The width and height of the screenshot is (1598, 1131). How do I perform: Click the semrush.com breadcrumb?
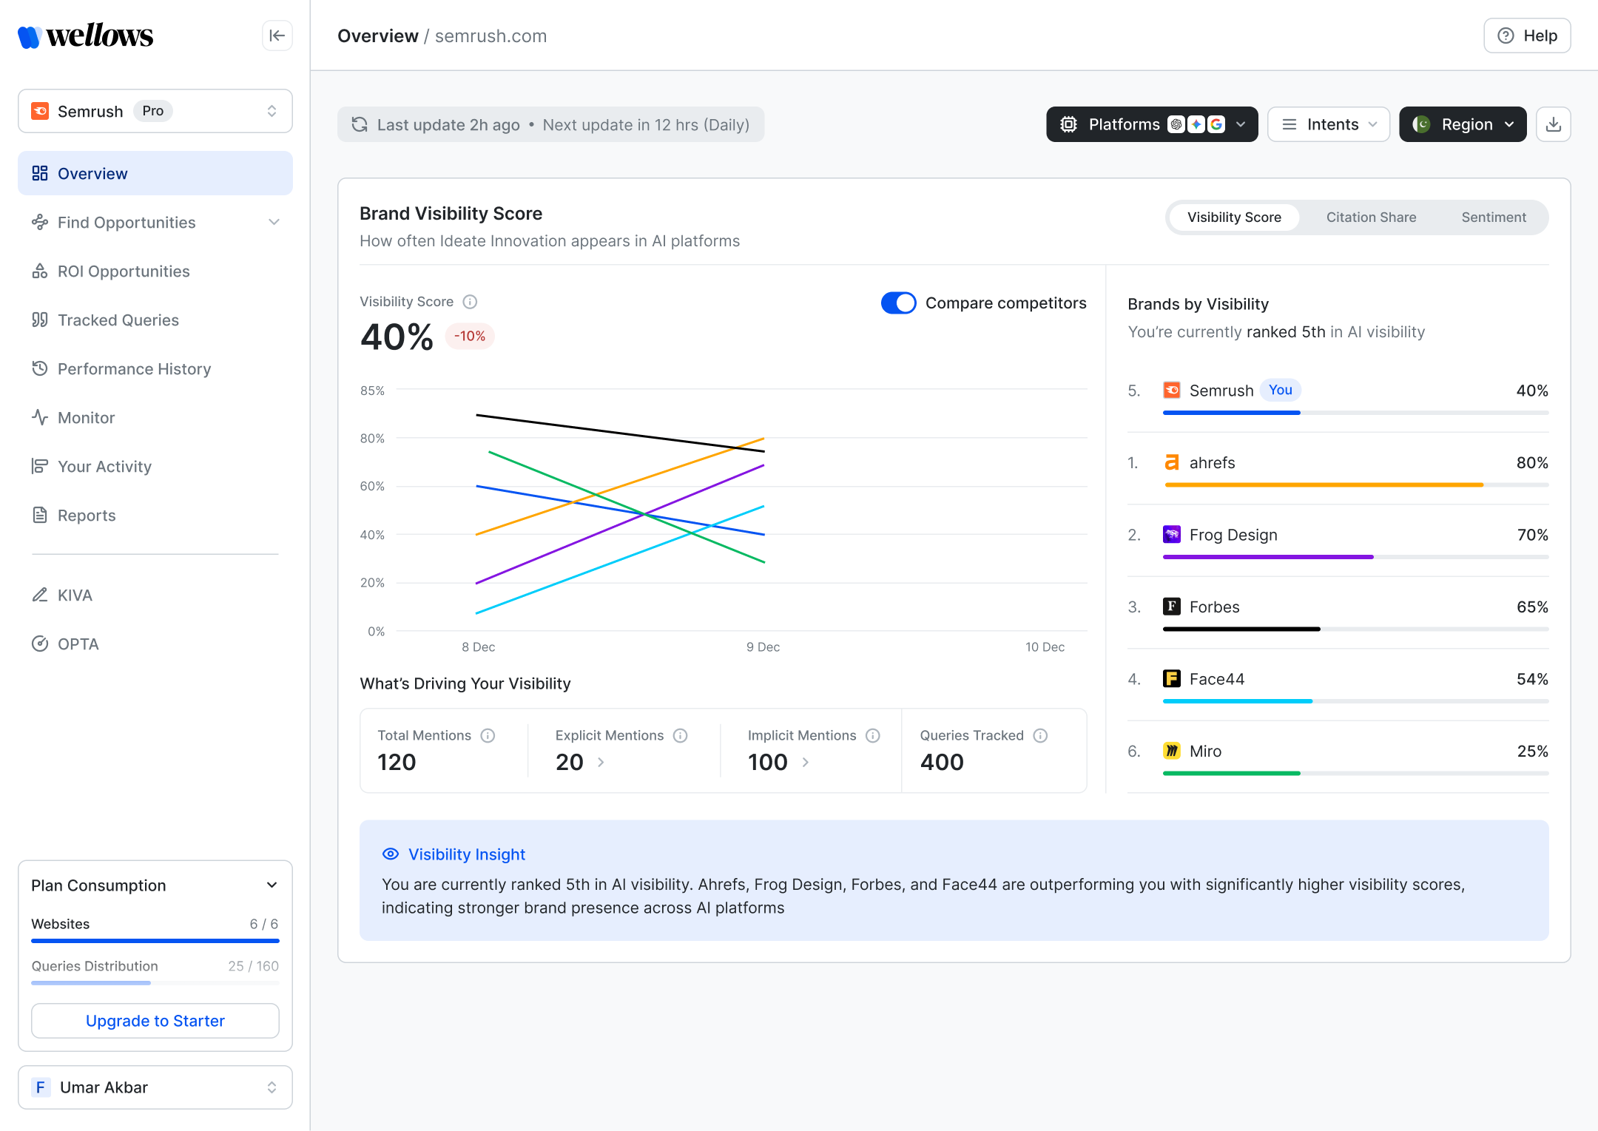point(491,36)
